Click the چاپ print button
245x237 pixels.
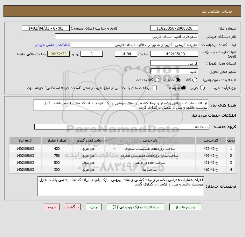click(x=94, y=207)
